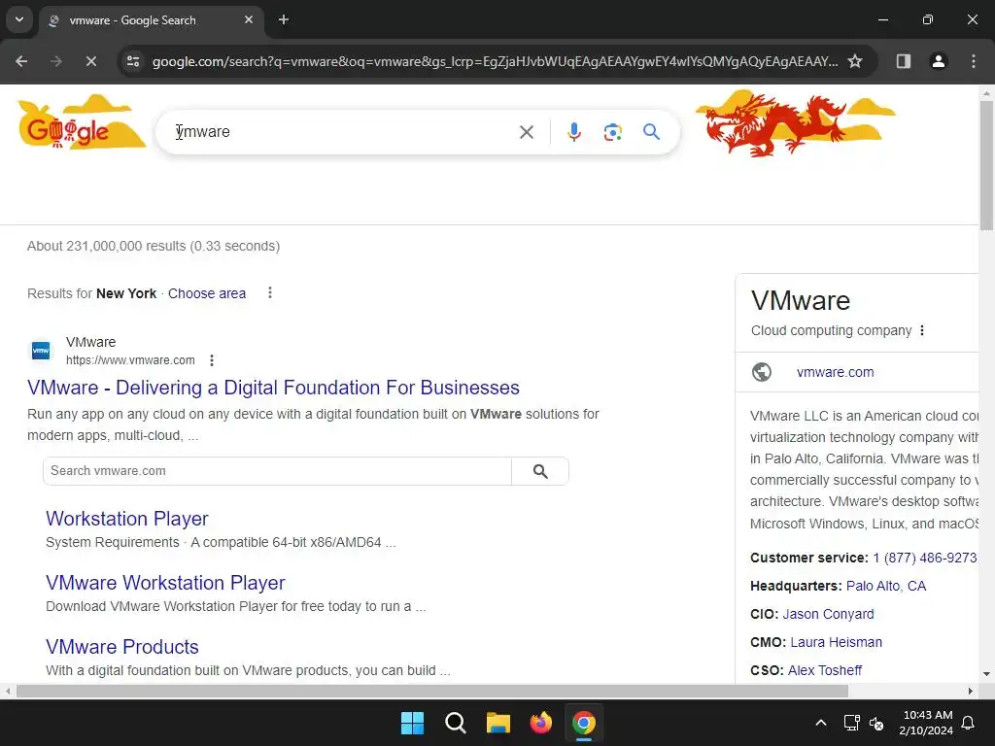Open Windows taskbar search
995x746 pixels.
point(455,723)
